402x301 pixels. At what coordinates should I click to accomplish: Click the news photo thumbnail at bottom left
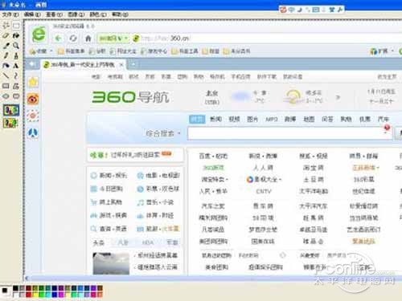click(x=111, y=263)
